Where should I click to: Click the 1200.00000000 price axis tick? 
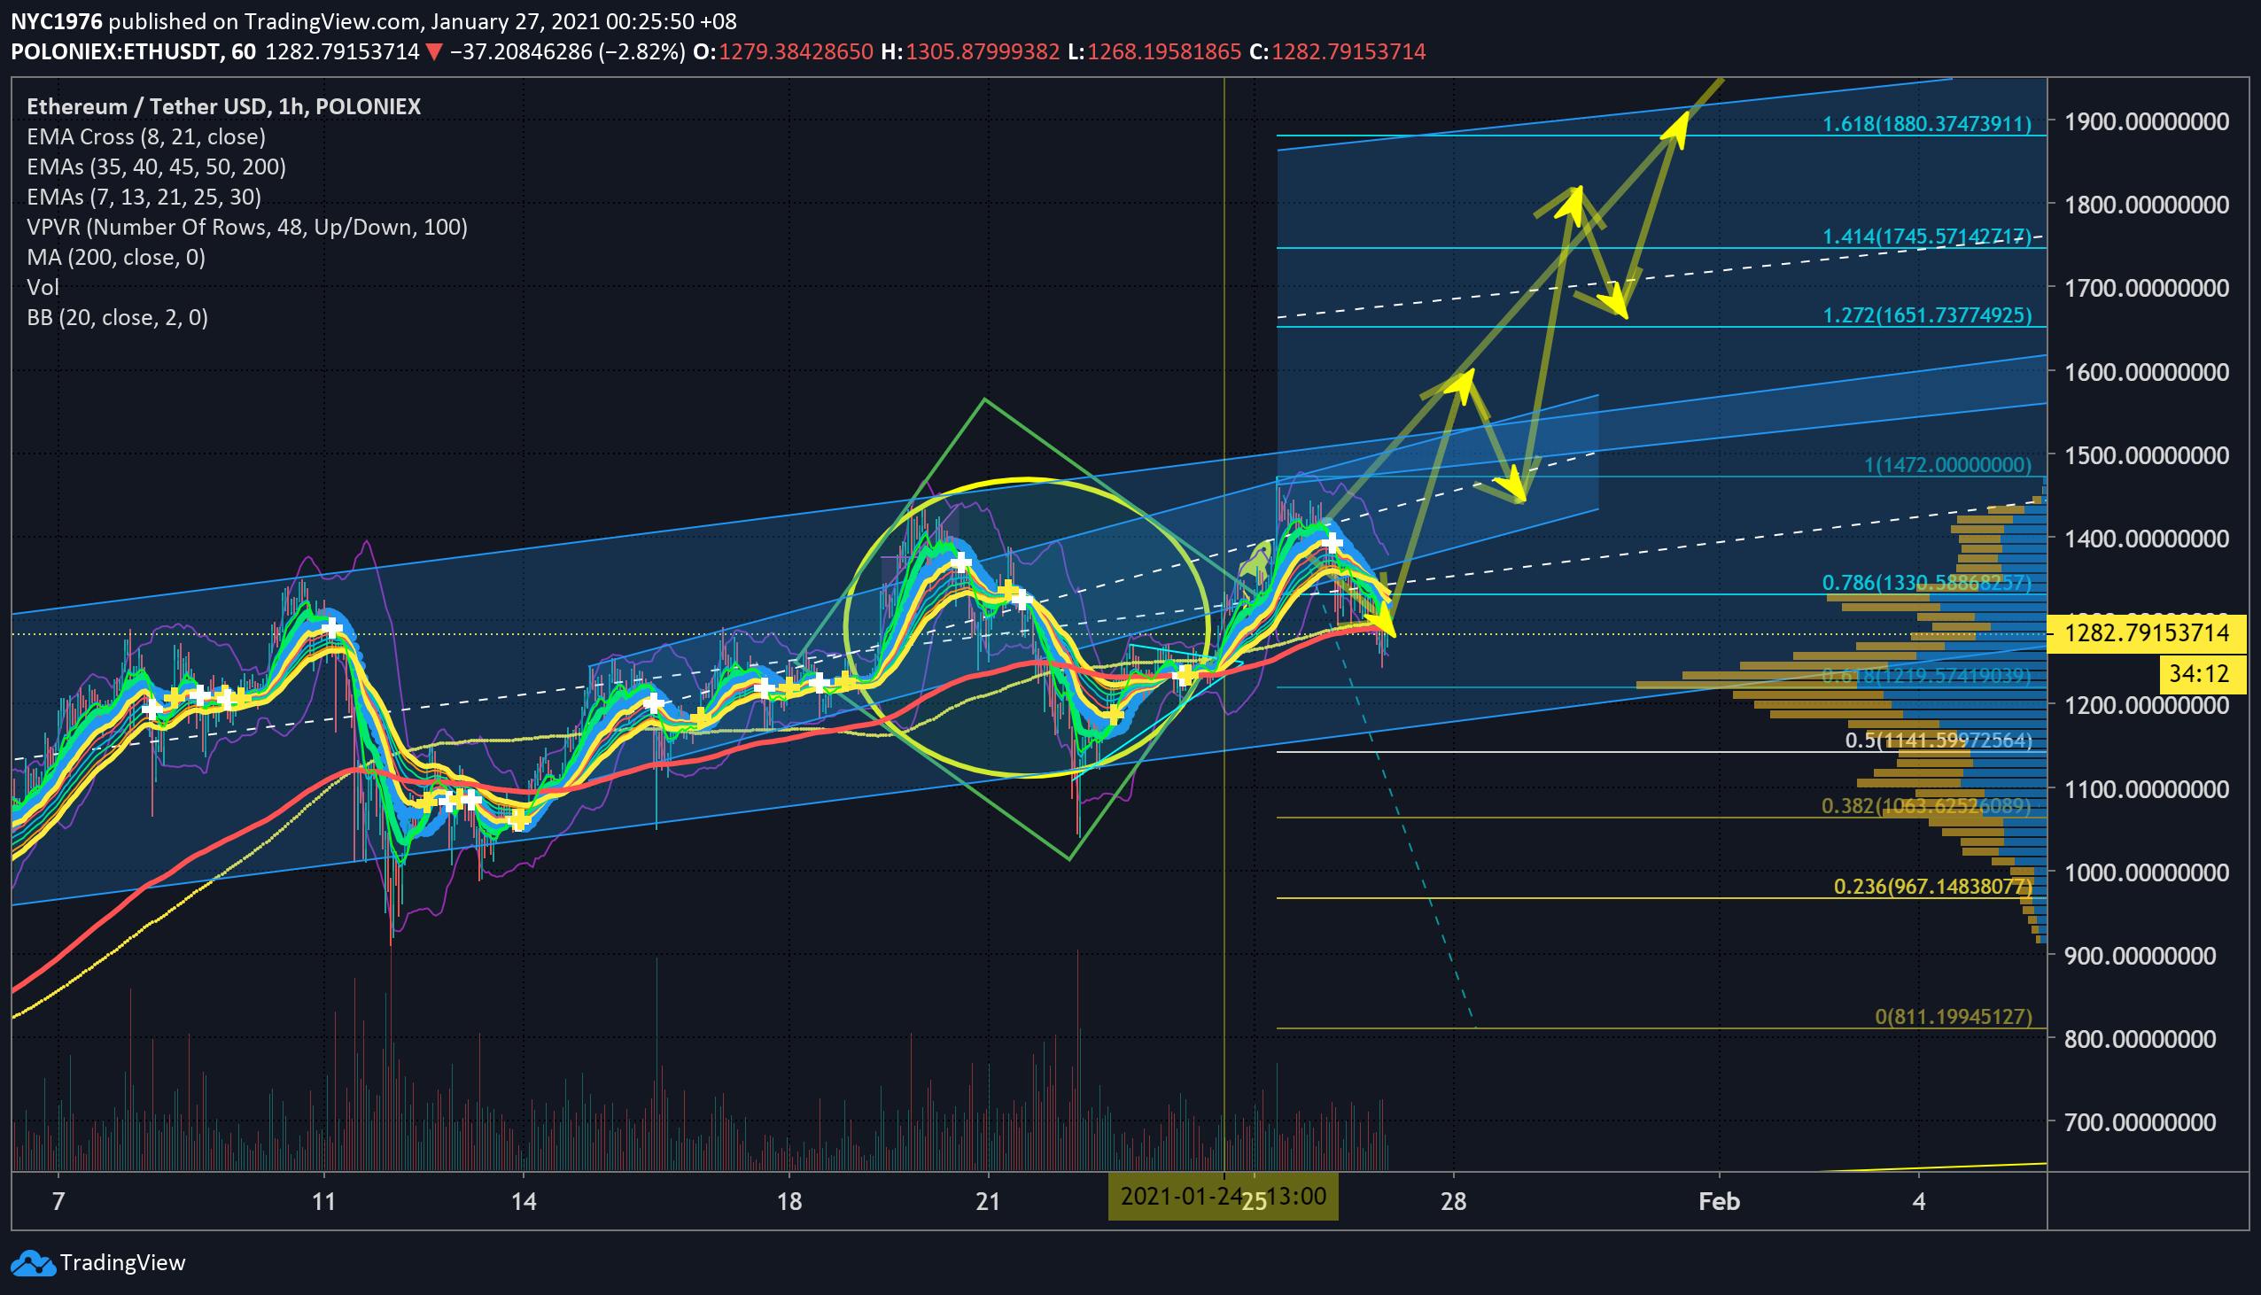(x=2146, y=706)
